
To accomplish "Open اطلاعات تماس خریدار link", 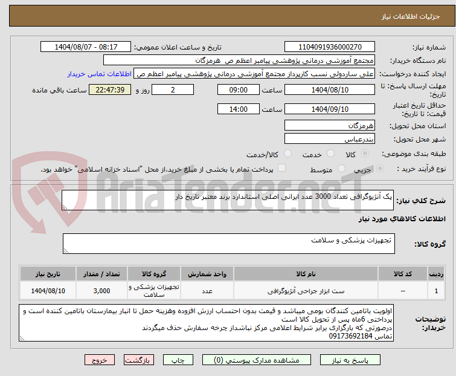I will [x=100, y=74].
